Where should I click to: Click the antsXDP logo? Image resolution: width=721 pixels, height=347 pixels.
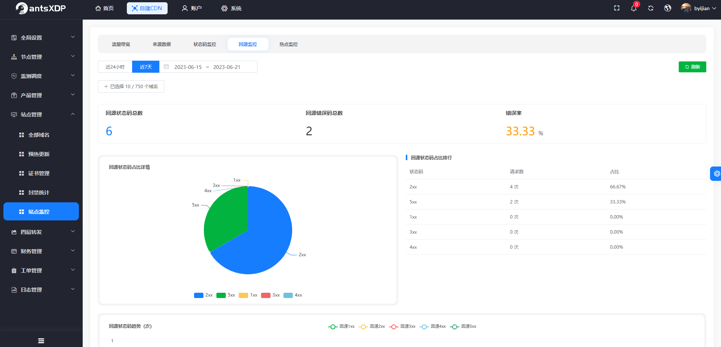coord(41,8)
